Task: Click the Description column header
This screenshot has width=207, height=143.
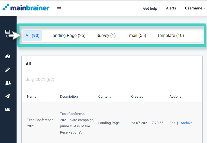Action: [x=69, y=97]
